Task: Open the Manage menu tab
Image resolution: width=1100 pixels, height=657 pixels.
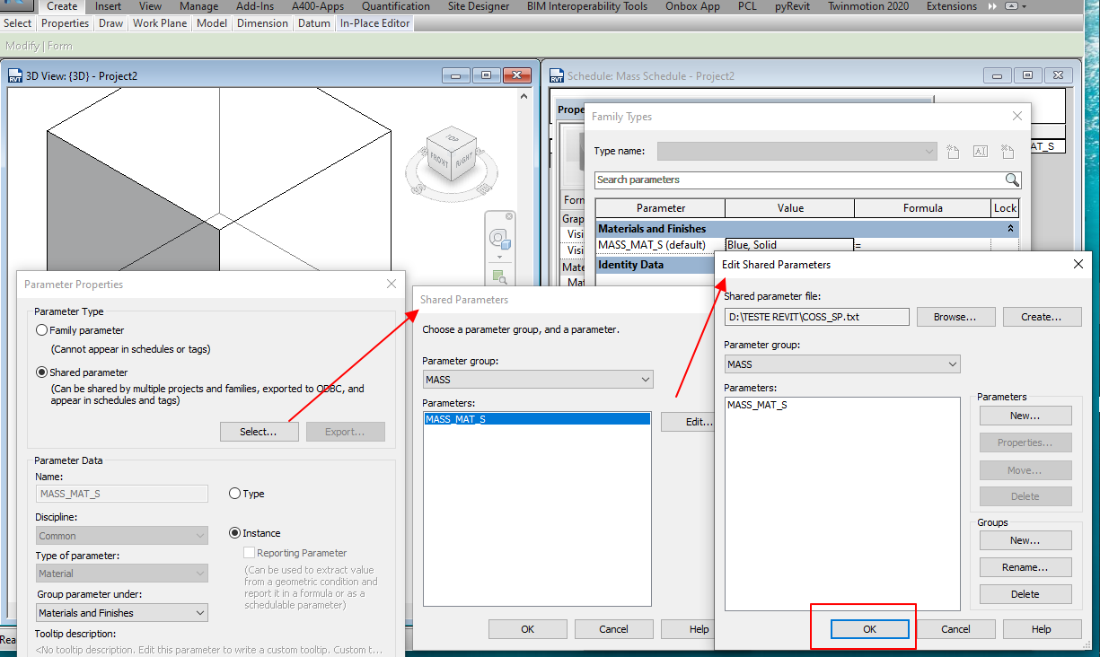Action: pos(198,6)
